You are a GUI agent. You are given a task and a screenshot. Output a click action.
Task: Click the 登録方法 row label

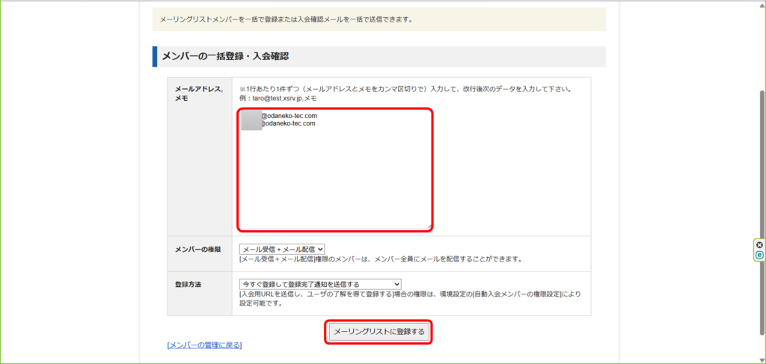click(x=188, y=284)
